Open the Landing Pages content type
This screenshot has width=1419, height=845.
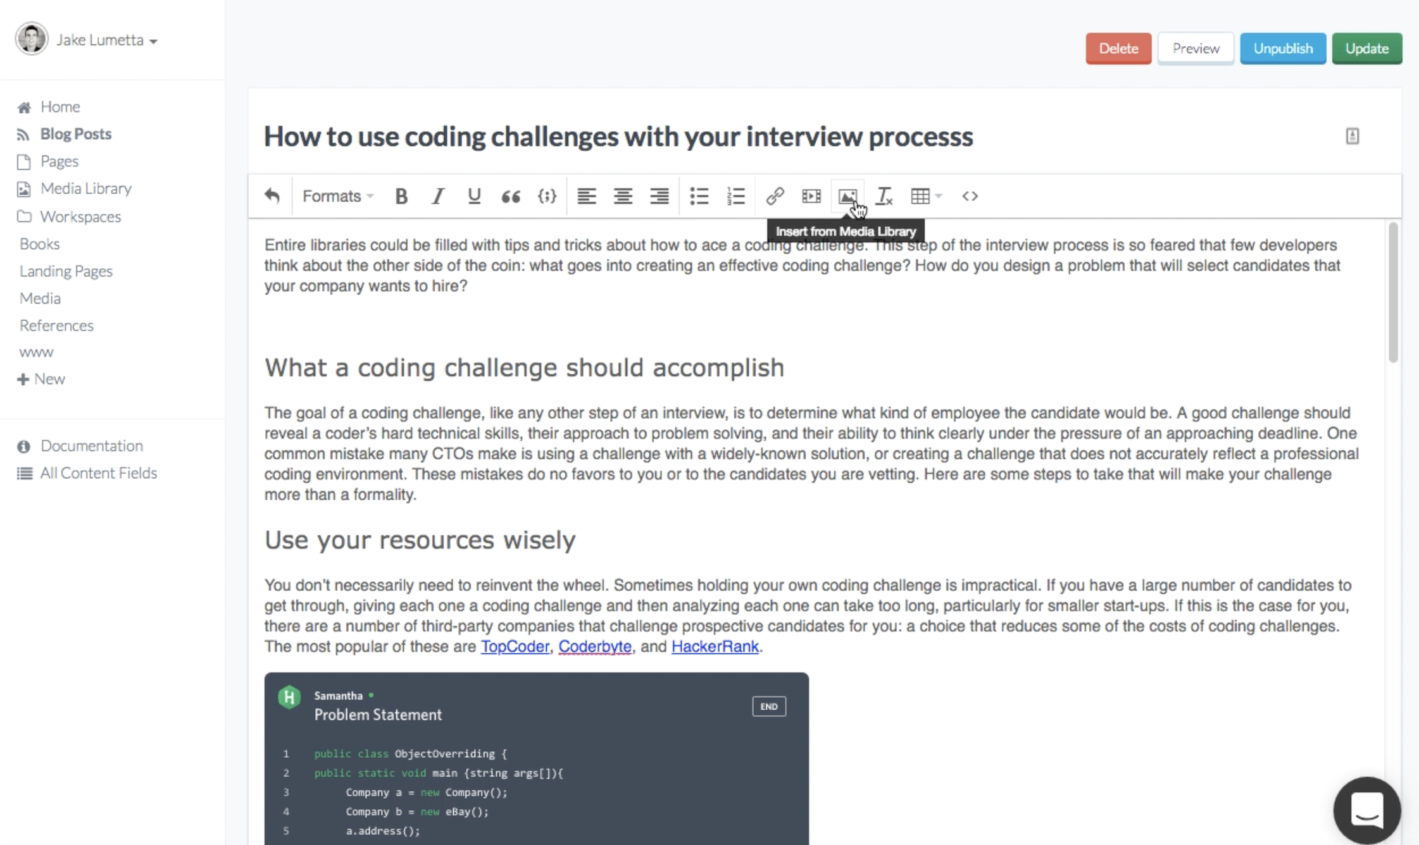[66, 271]
